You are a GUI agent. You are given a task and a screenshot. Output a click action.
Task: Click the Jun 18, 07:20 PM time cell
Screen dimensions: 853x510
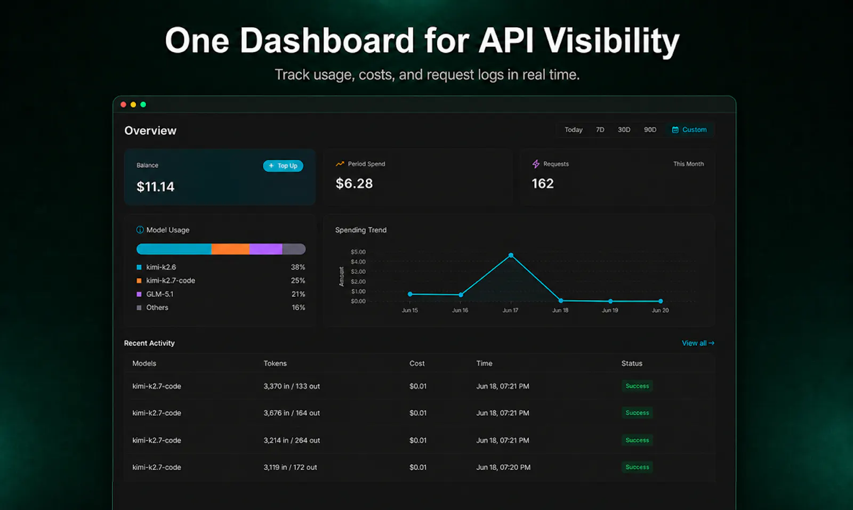click(x=503, y=467)
